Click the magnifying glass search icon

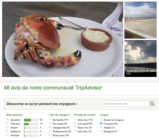(152, 104)
